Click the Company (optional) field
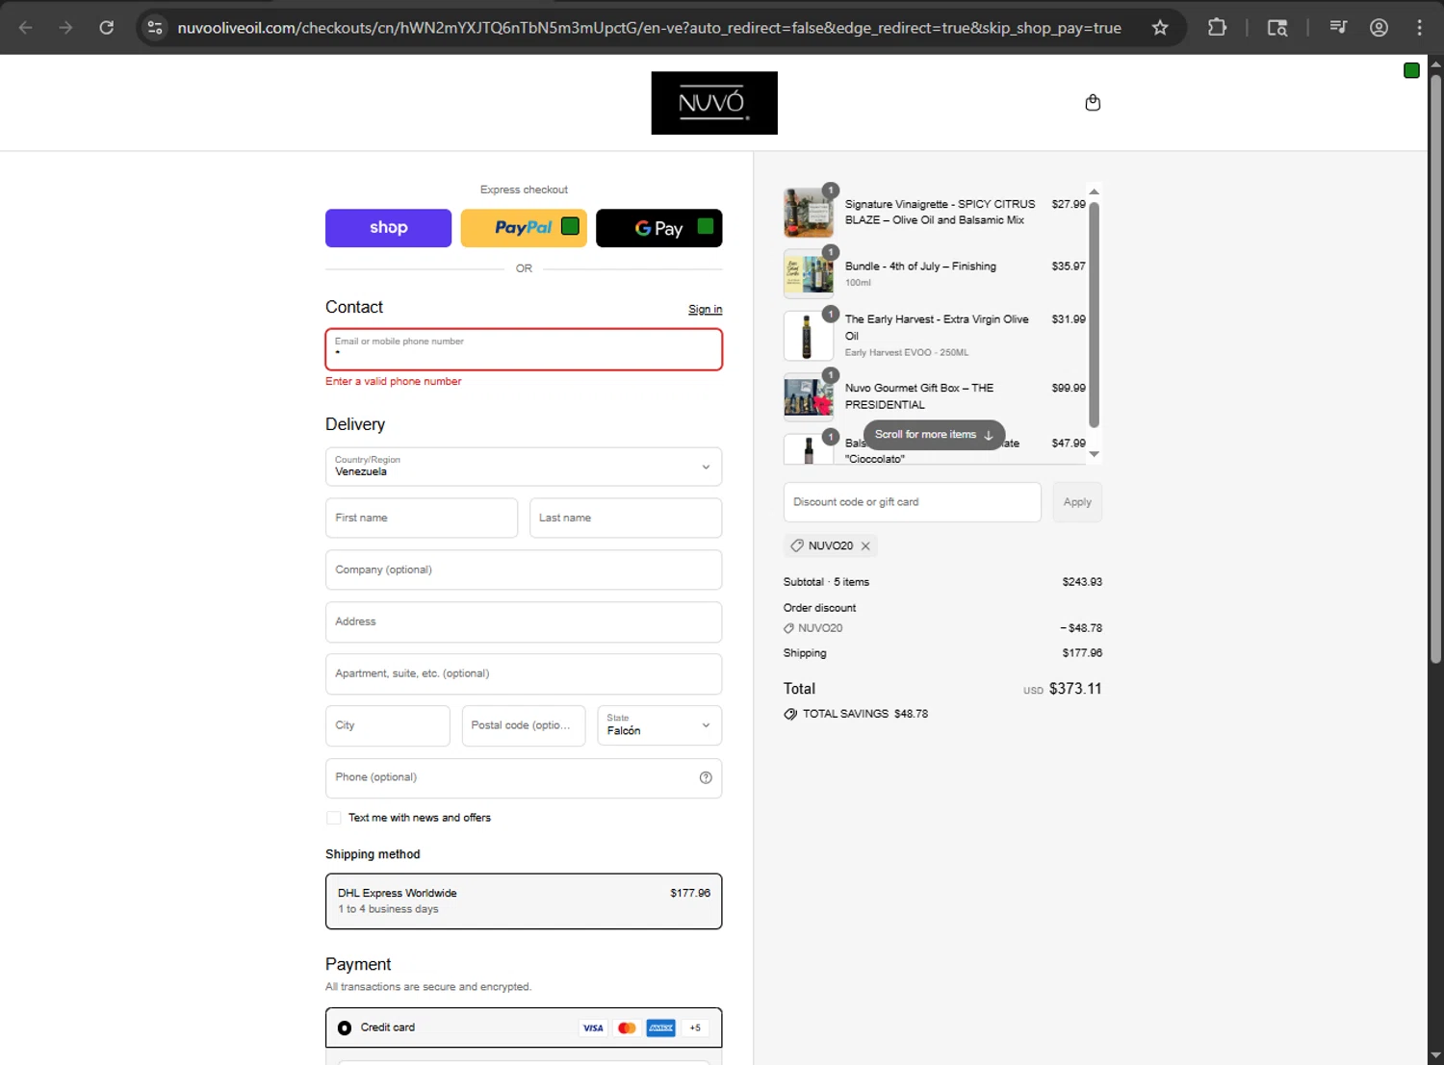Screen dimensions: 1444x1065 click(524, 570)
